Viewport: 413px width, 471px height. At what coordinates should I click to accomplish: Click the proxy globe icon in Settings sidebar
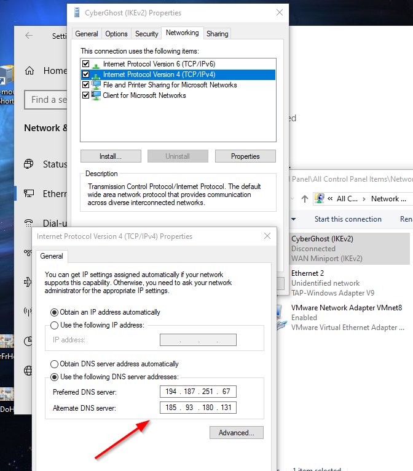coord(28,371)
